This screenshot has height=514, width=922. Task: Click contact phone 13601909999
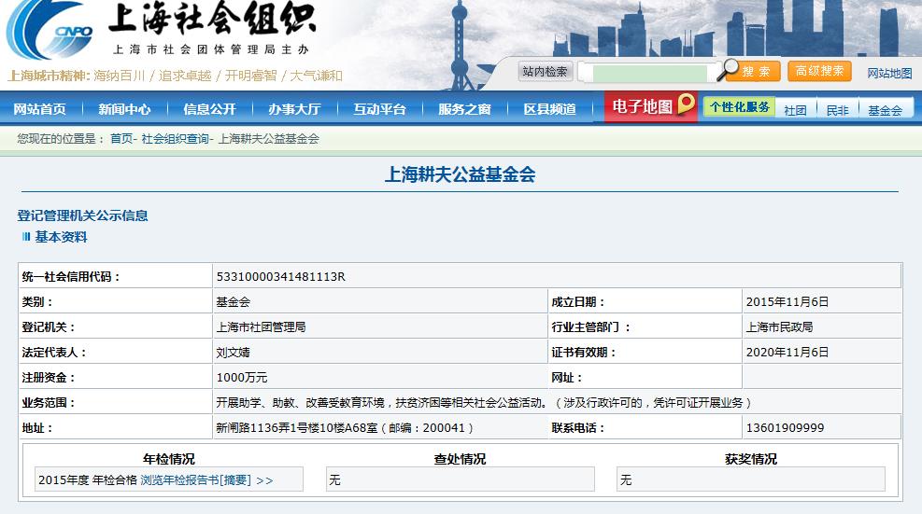785,428
